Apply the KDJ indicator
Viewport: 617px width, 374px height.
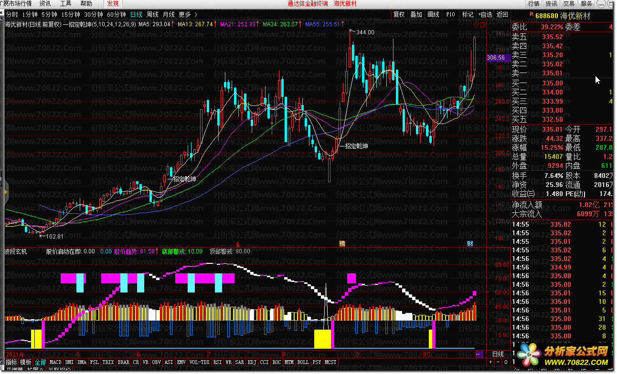[252, 362]
